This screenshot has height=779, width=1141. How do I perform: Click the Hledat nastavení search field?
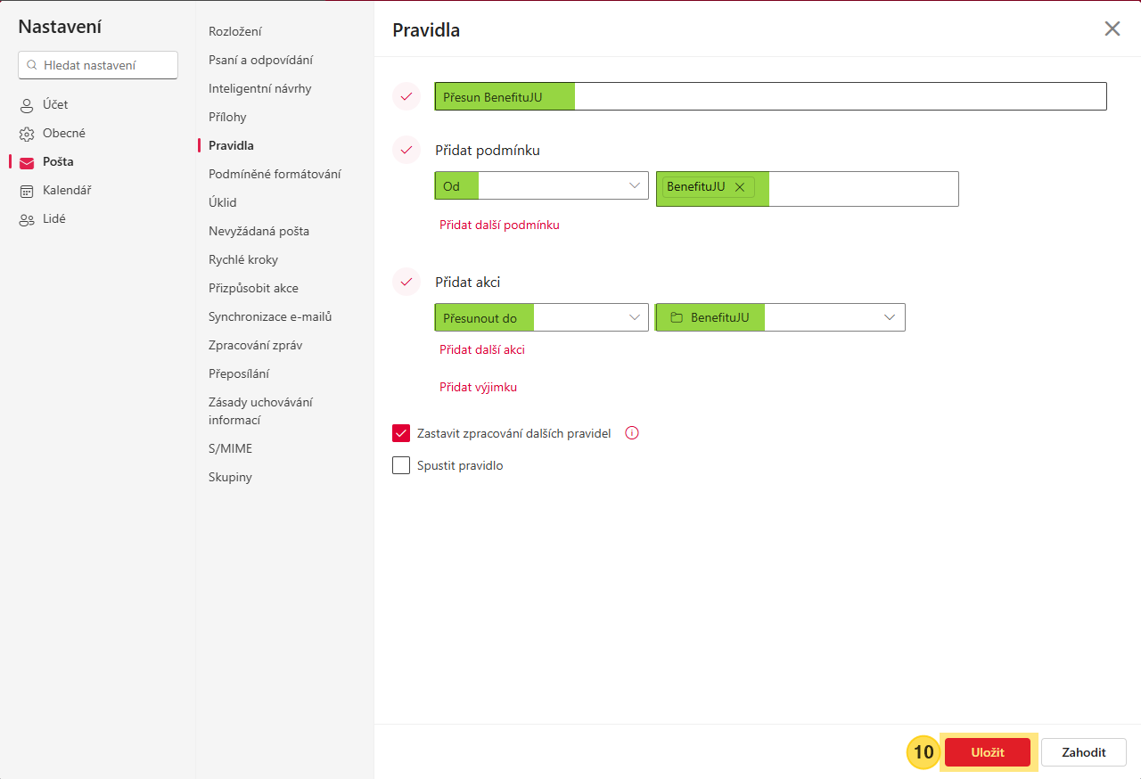pos(98,65)
